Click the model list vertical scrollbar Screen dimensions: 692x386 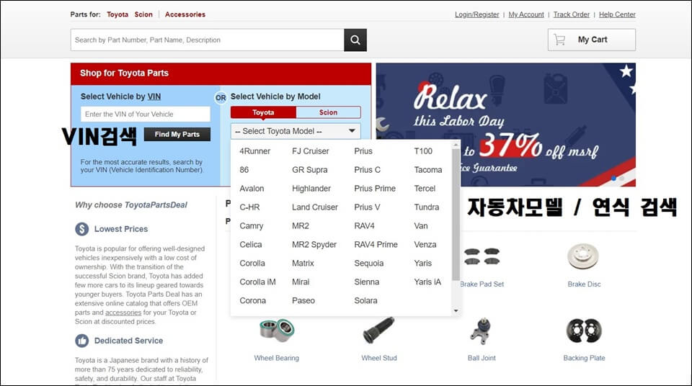[x=456, y=215]
